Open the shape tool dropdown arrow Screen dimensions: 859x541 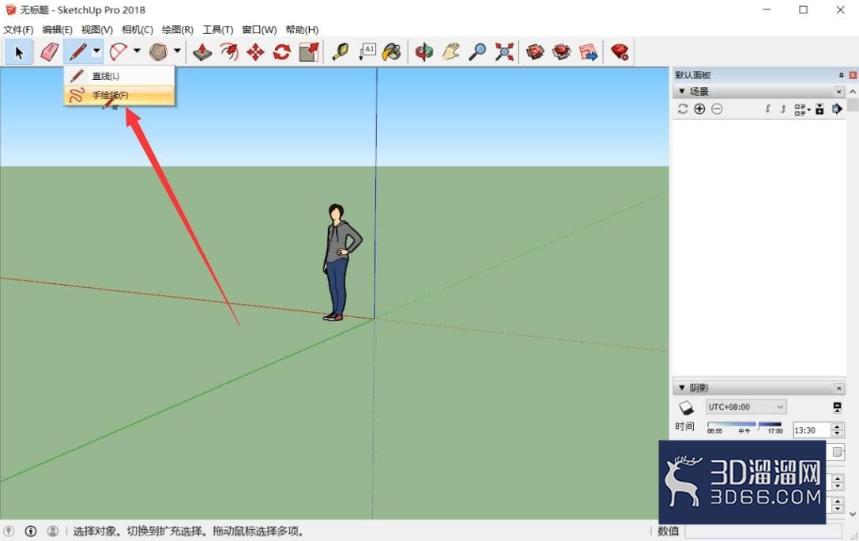(178, 51)
